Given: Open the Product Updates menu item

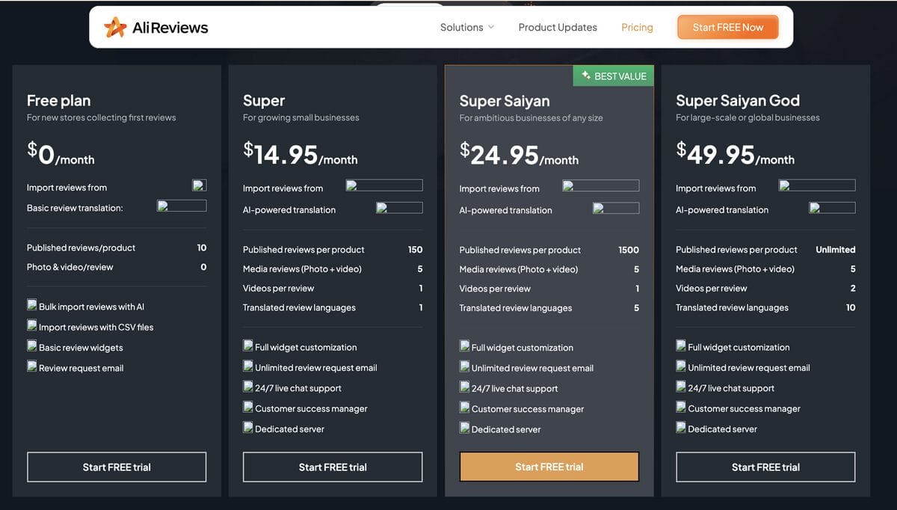Looking at the screenshot, I should (x=558, y=27).
